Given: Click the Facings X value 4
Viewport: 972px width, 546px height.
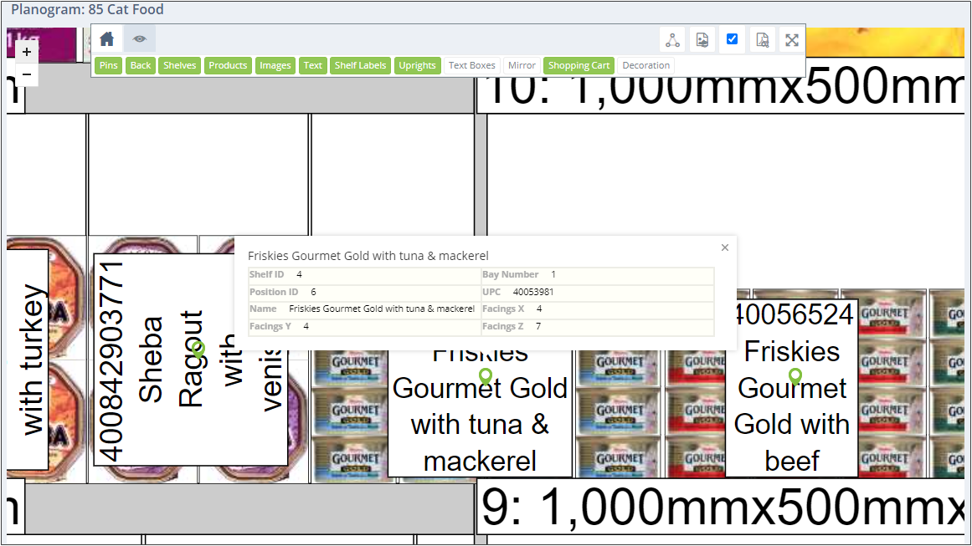Looking at the screenshot, I should tap(539, 309).
